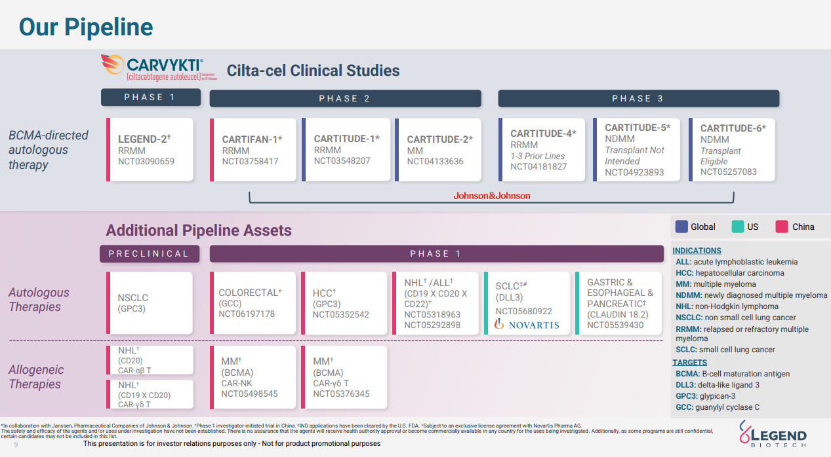Click the Legend Biotech logo
The width and height of the screenshot is (831, 457).
772,437
